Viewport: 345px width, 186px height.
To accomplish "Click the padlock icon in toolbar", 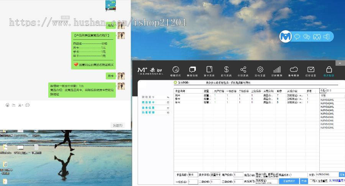I will coord(329,70).
